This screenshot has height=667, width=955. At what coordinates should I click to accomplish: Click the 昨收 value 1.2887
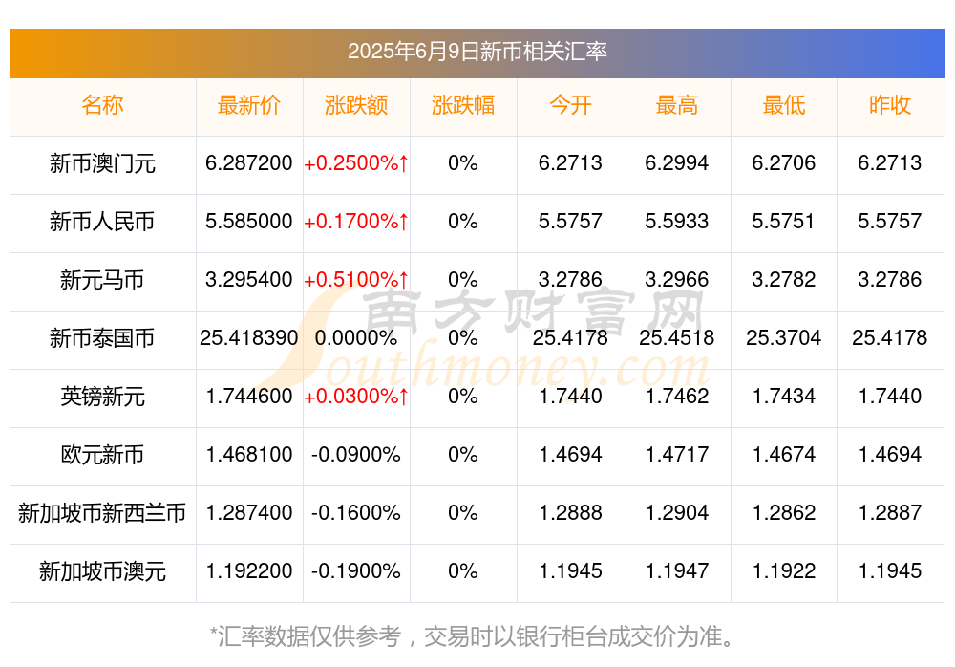890,512
